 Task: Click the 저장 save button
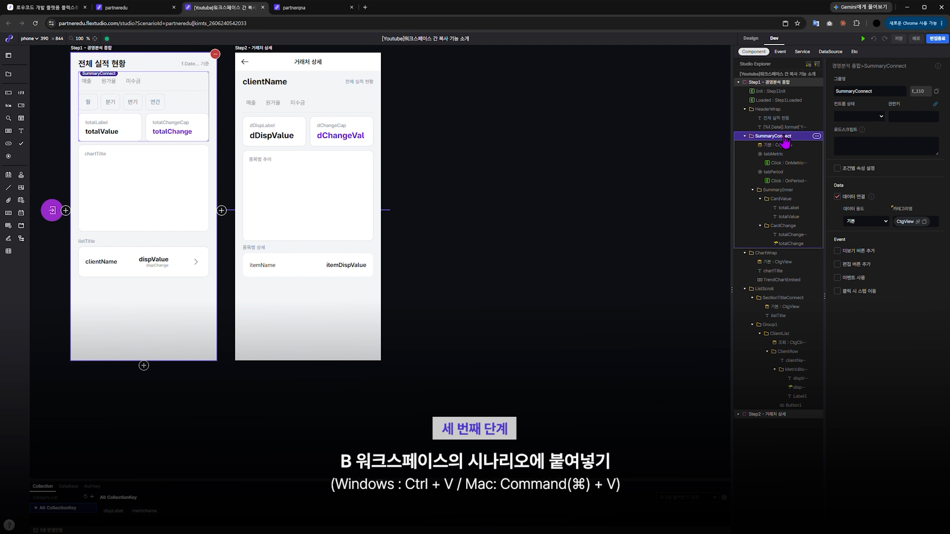tap(899, 39)
